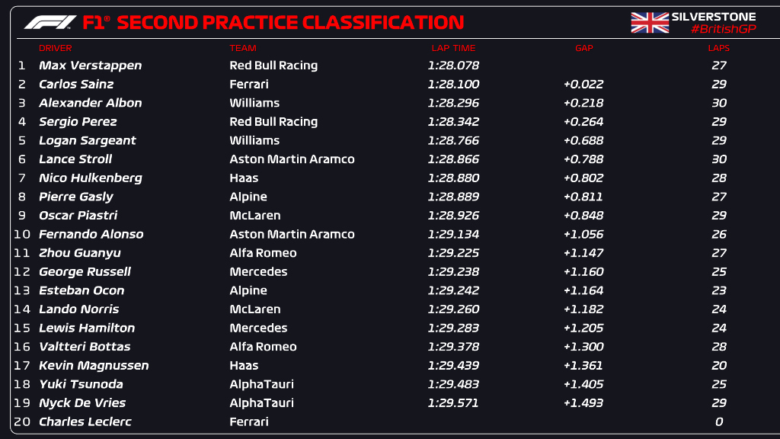
Task: Select the LAPS column header
Action: tap(719, 48)
